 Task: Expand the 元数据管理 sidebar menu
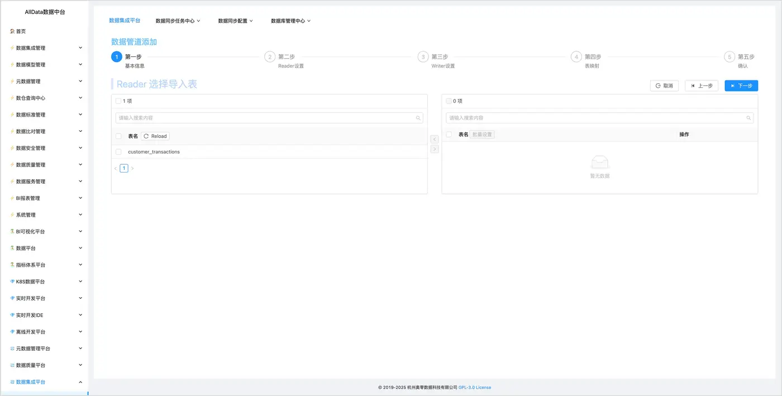tap(80, 82)
